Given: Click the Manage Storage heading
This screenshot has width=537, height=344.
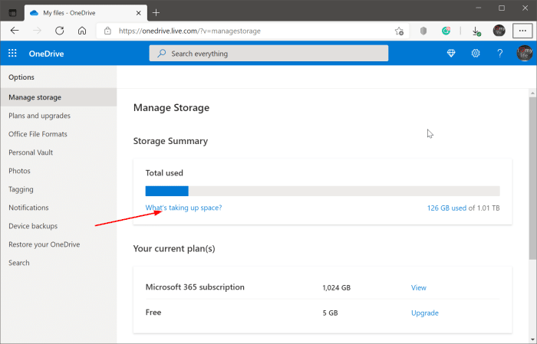Looking at the screenshot, I should tap(171, 108).
